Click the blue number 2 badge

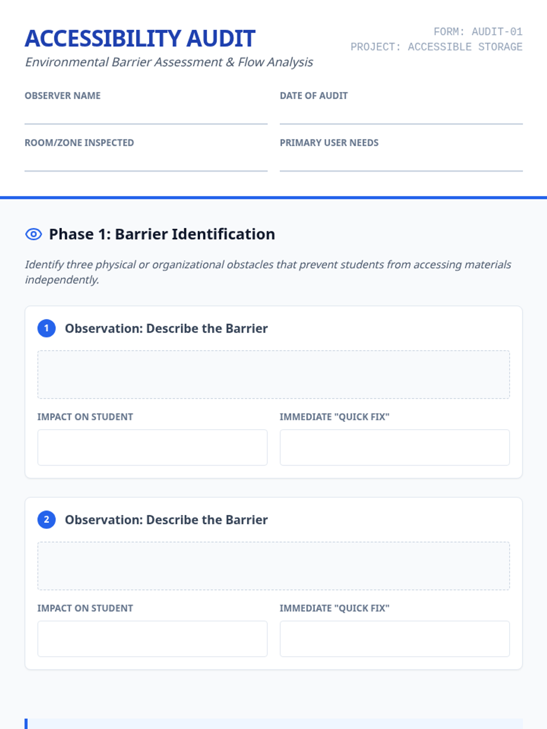tap(46, 519)
